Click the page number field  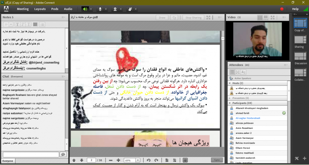(x=91, y=160)
